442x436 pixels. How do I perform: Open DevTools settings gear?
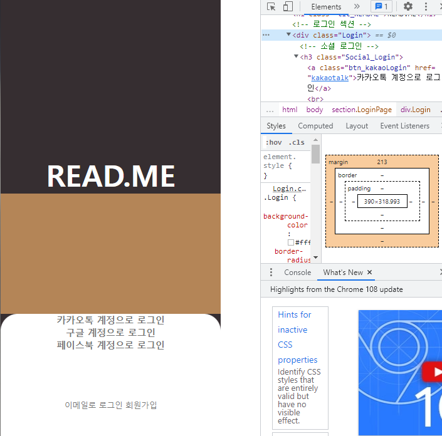pyautogui.click(x=408, y=6)
